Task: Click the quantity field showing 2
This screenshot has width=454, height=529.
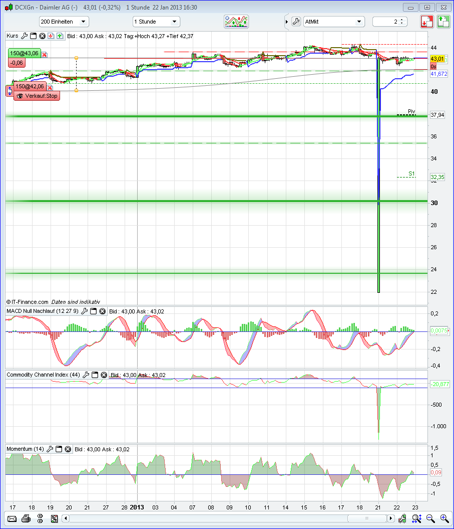Action: 386,22
